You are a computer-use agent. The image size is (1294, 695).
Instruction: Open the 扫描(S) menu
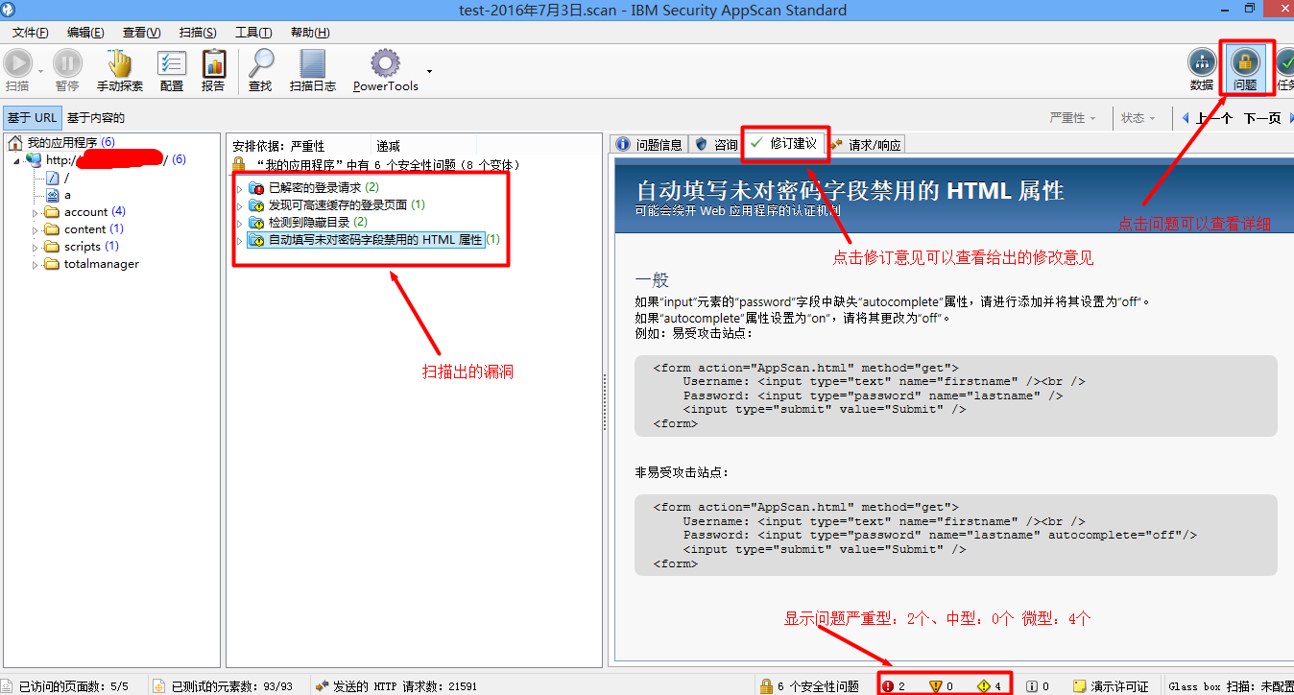coord(198,33)
